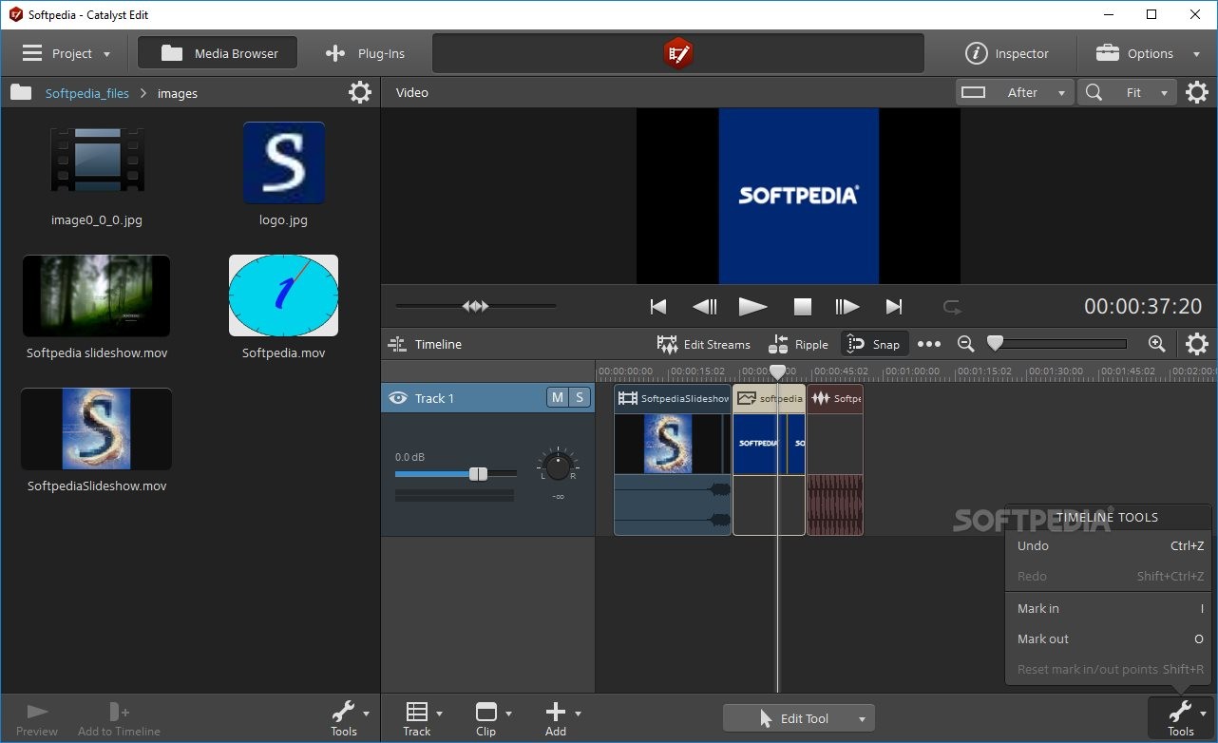Screen dimensions: 1218x743
Task: Play the video preview
Action: click(x=752, y=306)
